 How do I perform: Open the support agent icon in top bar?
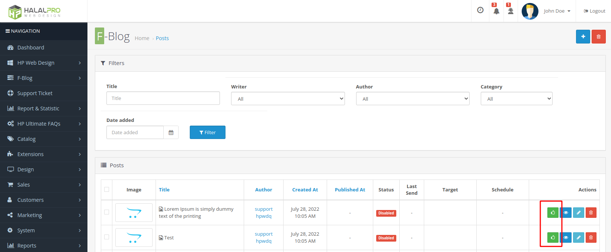pos(511,11)
